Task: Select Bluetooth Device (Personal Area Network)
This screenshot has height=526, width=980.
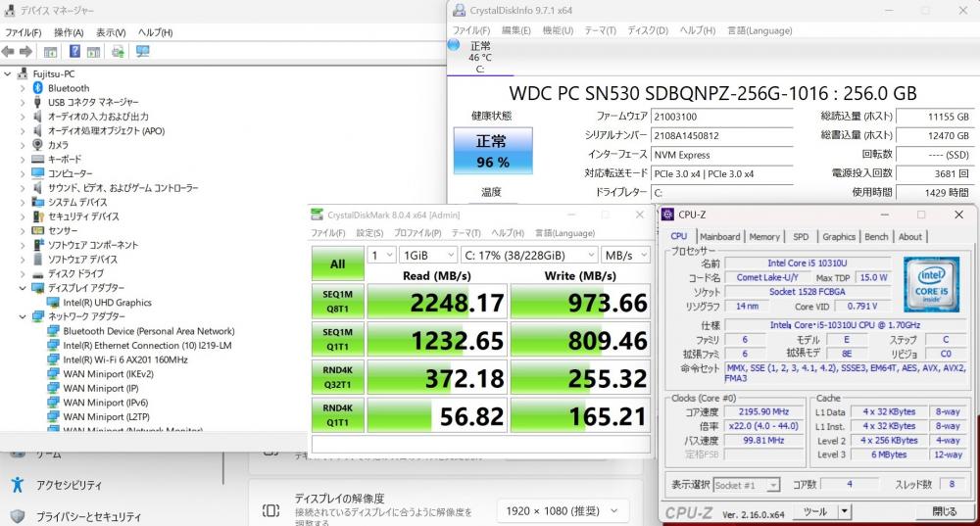Action: (149, 331)
